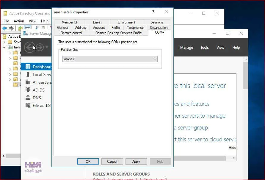Click the Server Manager circular forward button
The width and height of the screenshot is (265, 180).
click(40, 47)
